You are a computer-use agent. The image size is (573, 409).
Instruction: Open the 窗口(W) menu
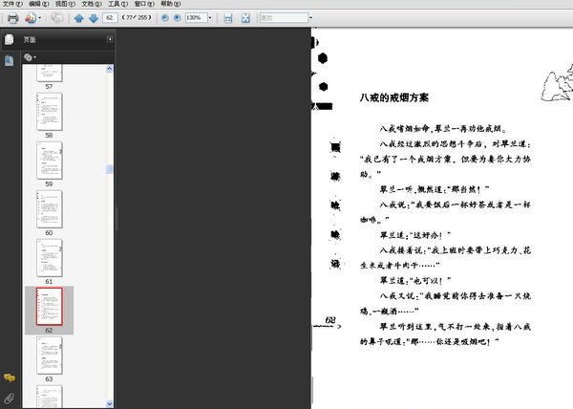pyautogui.click(x=144, y=4)
